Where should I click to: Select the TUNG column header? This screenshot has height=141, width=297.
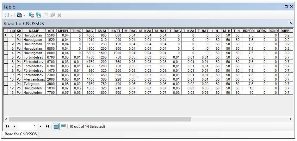click(76, 31)
